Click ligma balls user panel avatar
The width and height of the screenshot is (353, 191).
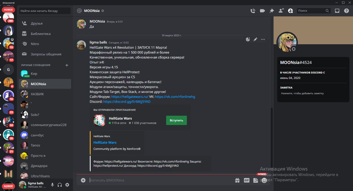click(x=23, y=185)
